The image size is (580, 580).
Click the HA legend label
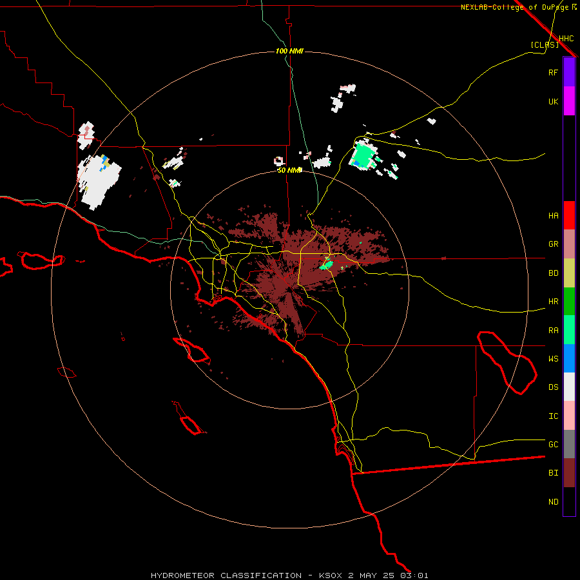click(x=553, y=215)
